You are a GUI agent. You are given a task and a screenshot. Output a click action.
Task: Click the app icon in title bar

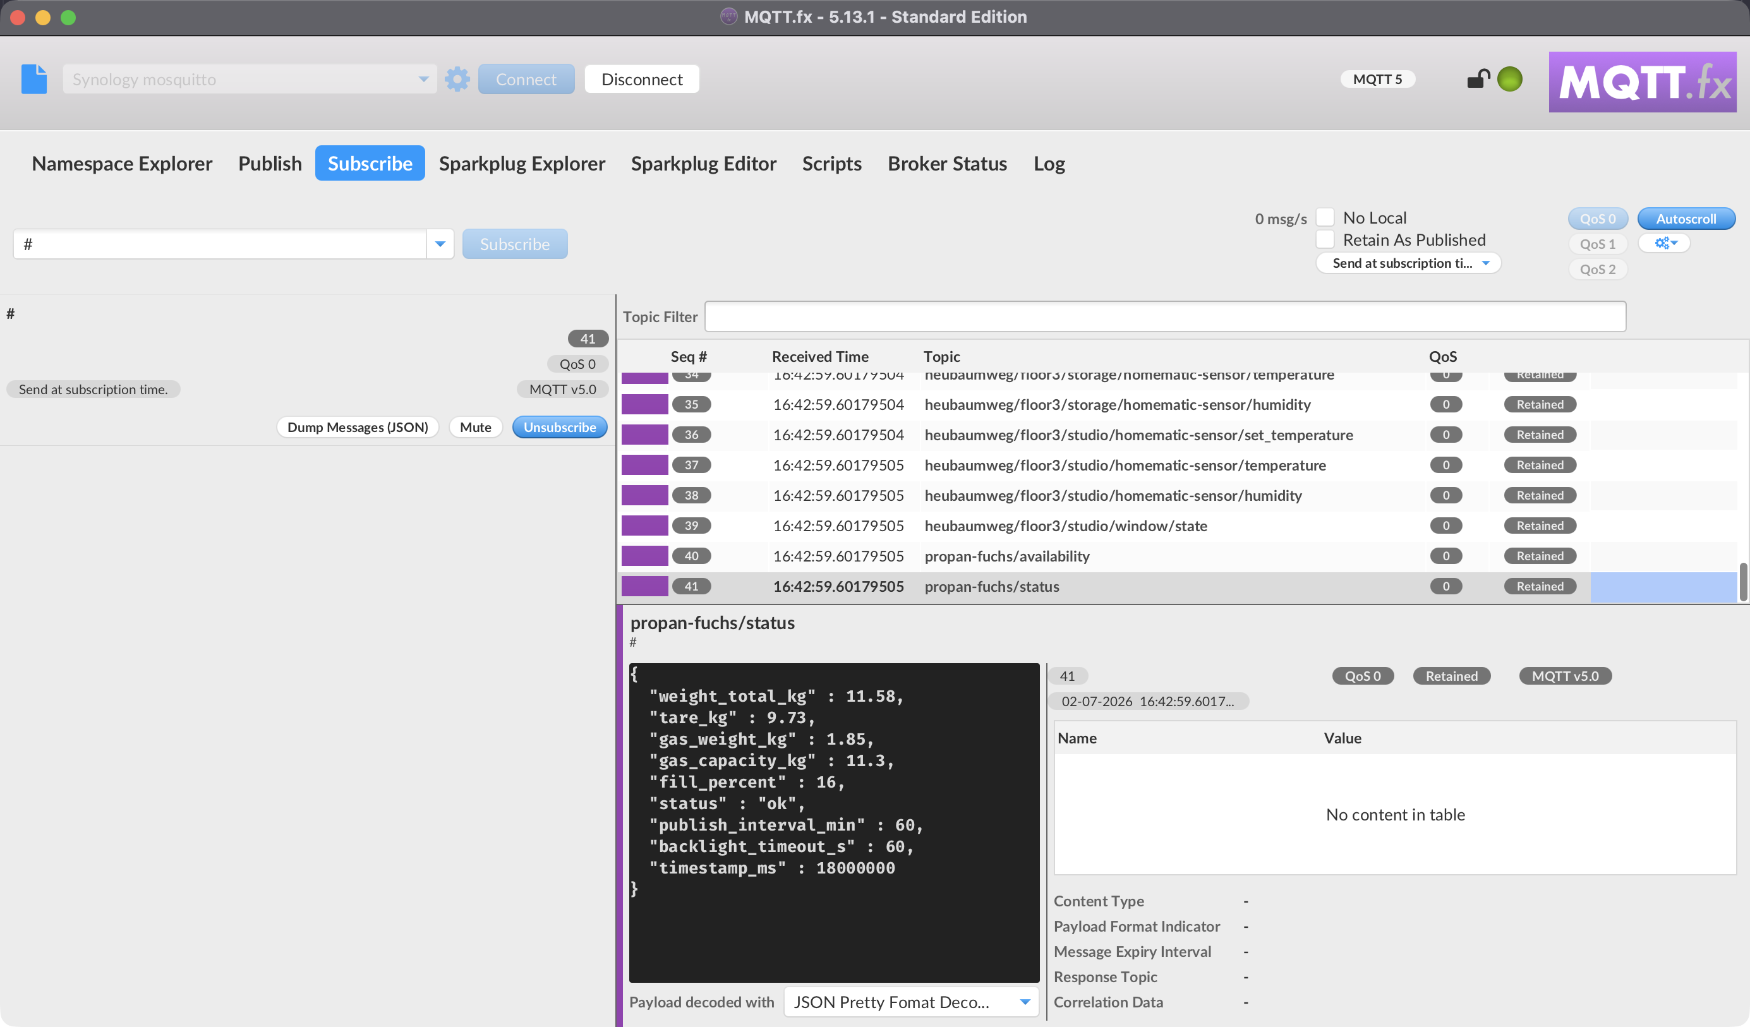point(728,16)
